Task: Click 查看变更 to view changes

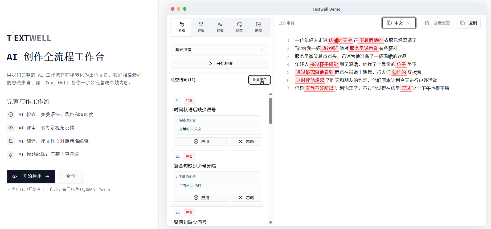Action: click(437, 23)
